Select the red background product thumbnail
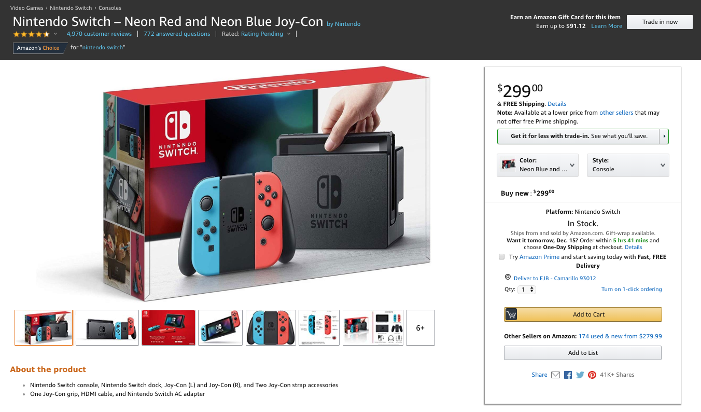701x412 pixels. [169, 327]
